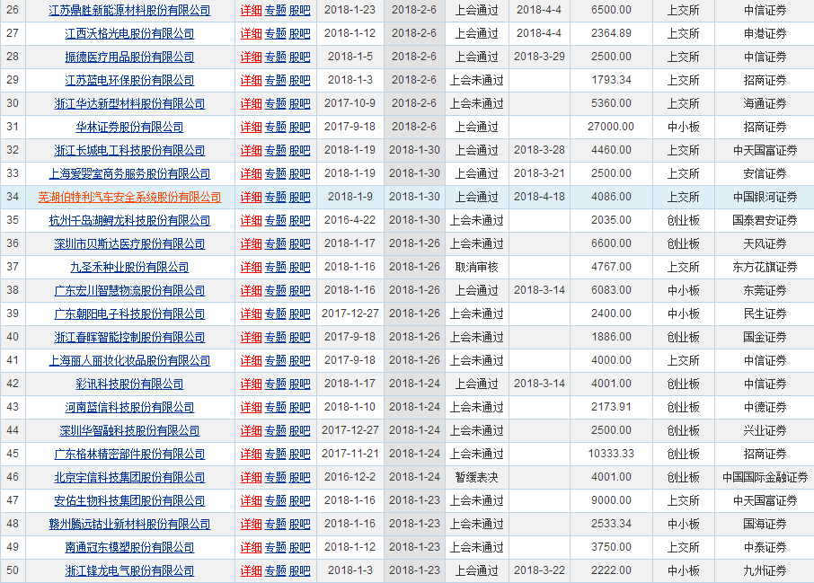Open 浙江华达新型材料股份有限公司 link

point(129,104)
